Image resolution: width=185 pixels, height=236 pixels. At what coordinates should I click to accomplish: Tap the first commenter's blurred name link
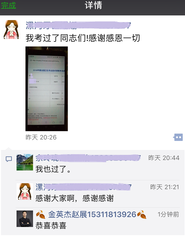(x=88, y=158)
